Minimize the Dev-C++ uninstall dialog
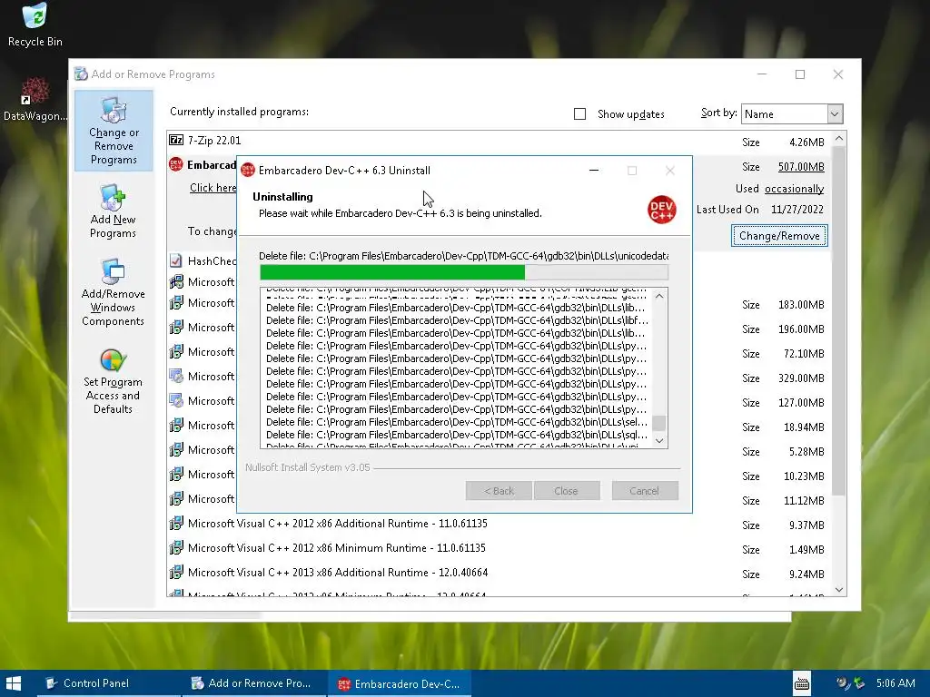The image size is (930, 697). tap(594, 171)
